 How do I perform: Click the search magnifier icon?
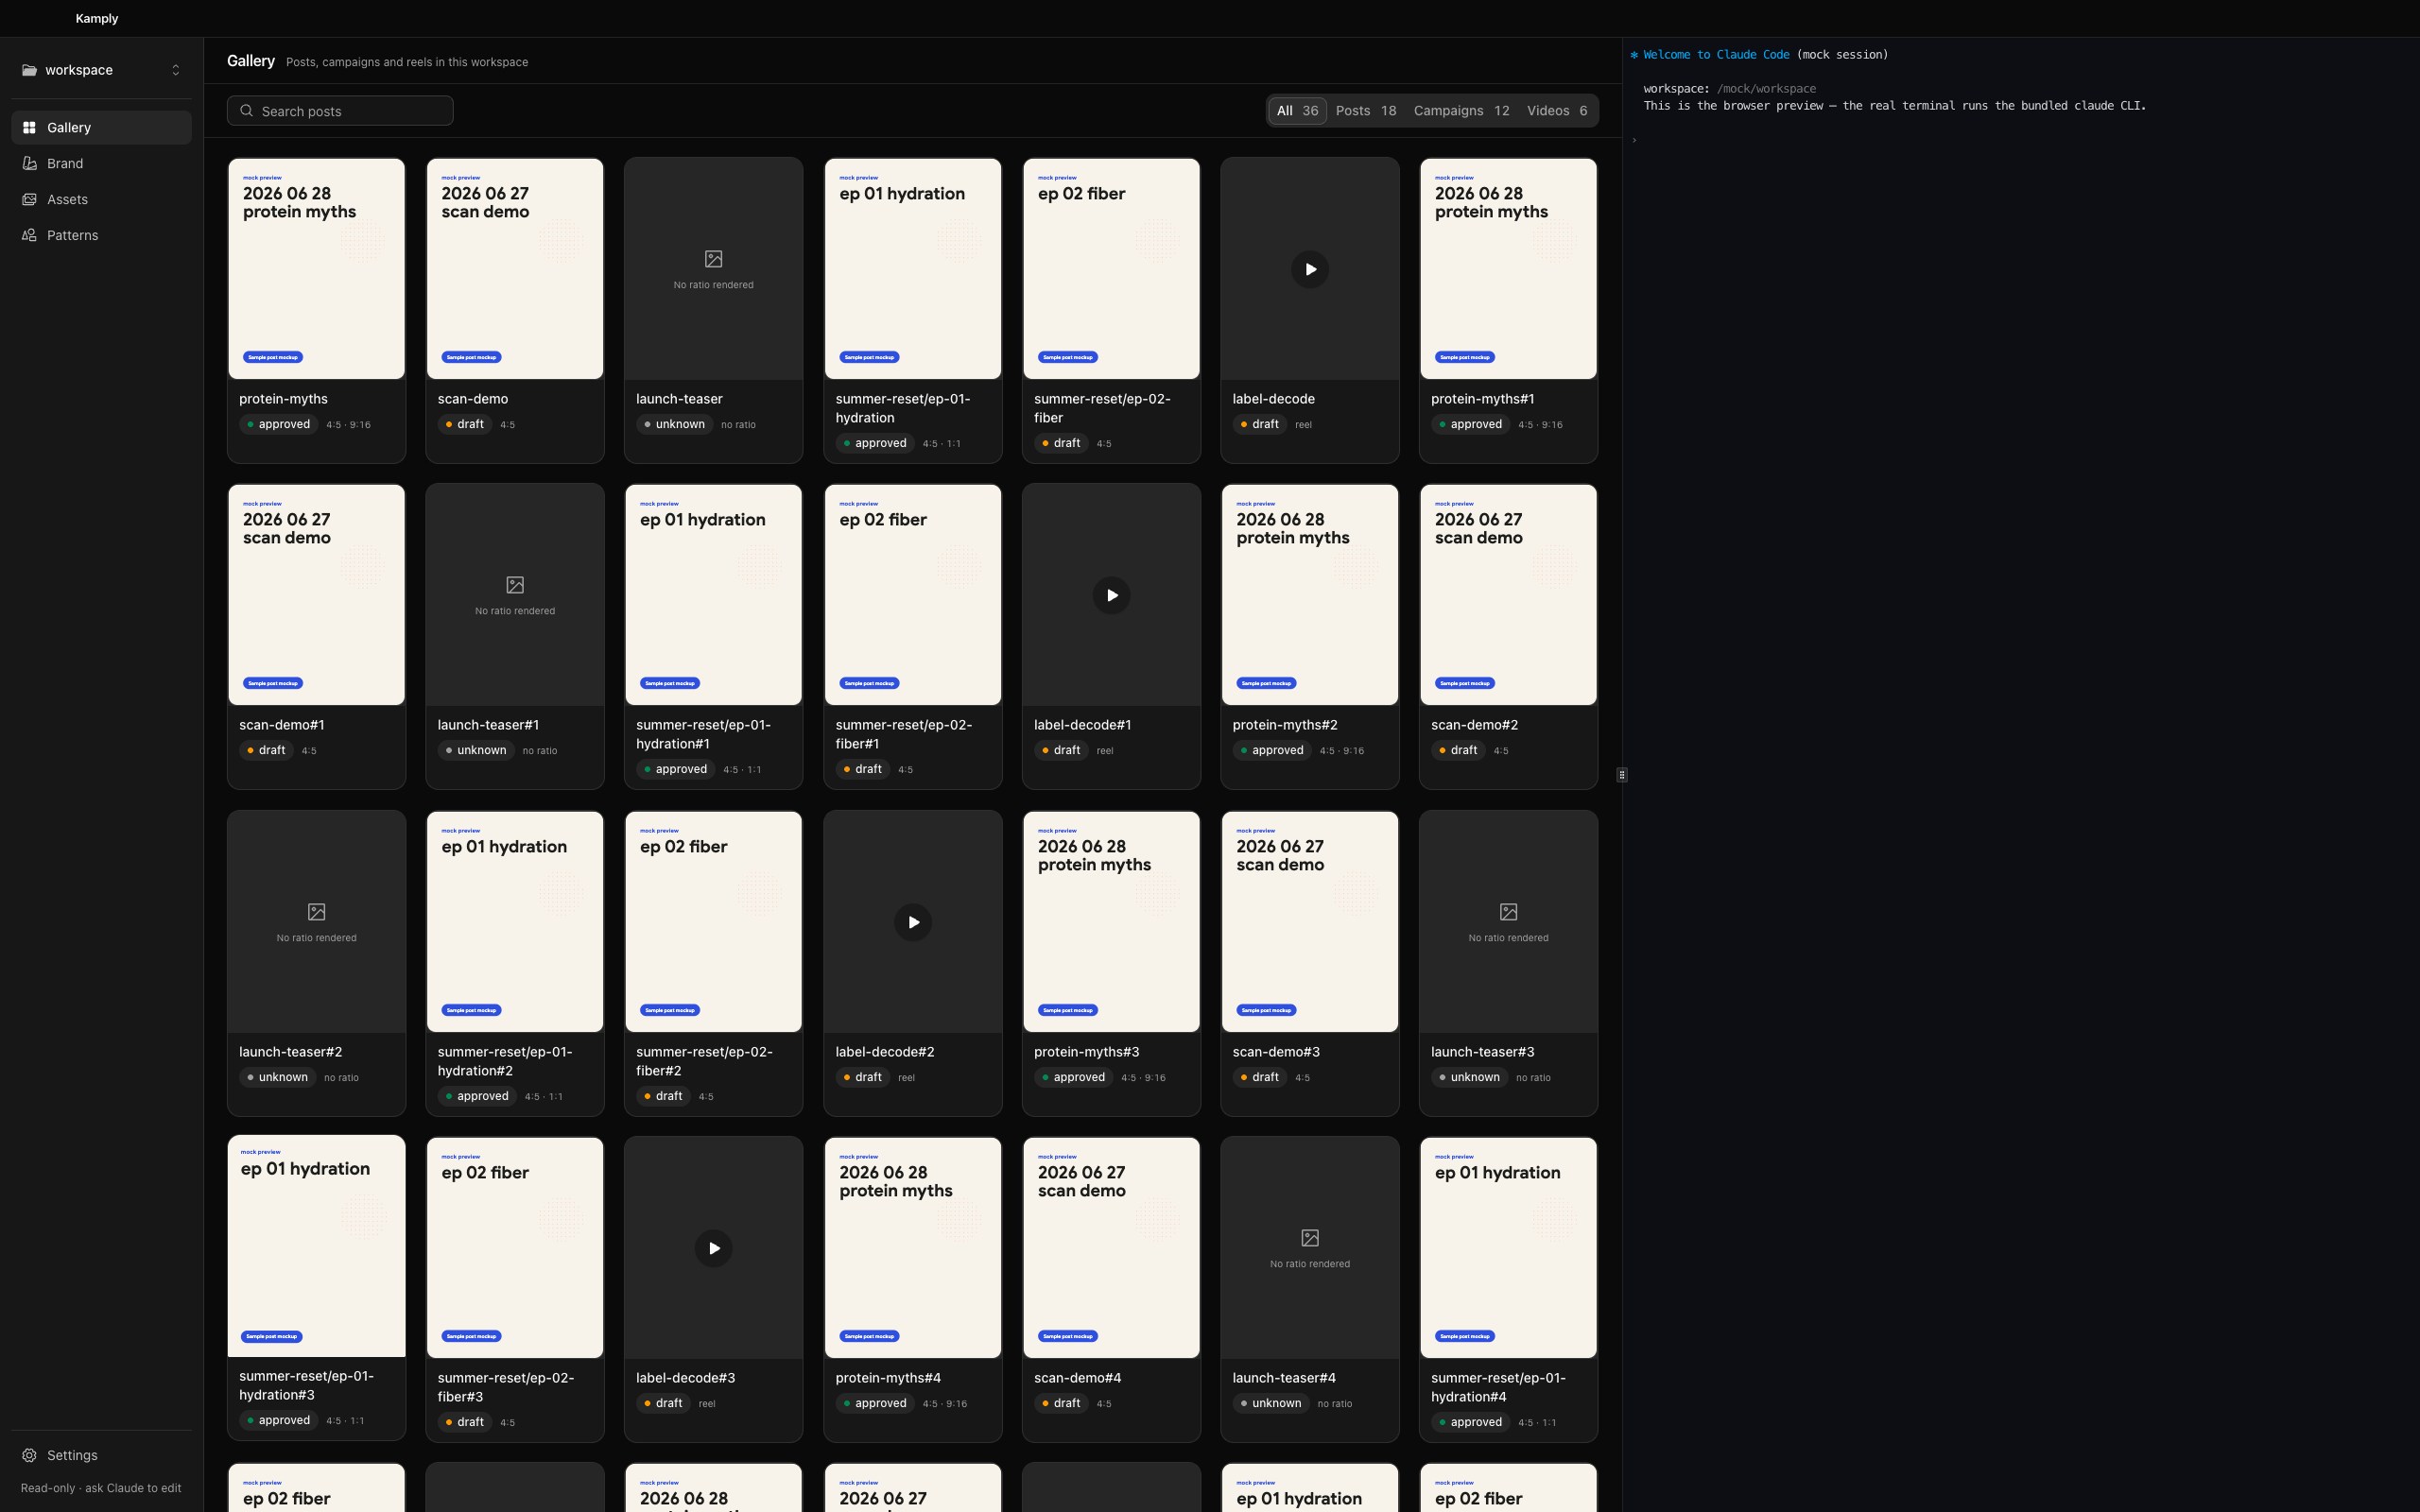coord(247,111)
